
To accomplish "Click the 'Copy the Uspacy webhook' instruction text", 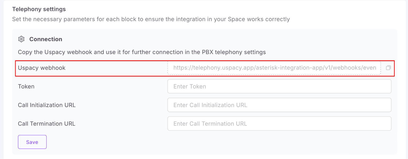I will coord(142,52).
